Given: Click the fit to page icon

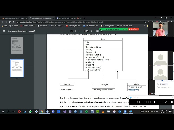Looking at the screenshot, I should pyautogui.click(x=97, y=31).
